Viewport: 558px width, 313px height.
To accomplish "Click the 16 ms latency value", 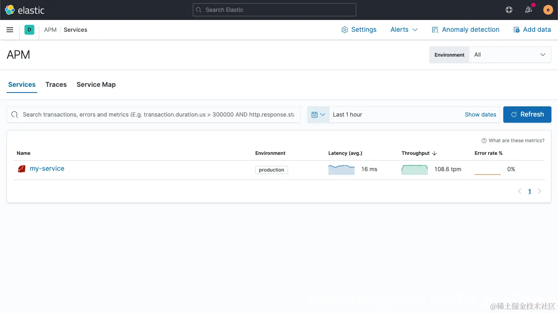I will [x=369, y=169].
